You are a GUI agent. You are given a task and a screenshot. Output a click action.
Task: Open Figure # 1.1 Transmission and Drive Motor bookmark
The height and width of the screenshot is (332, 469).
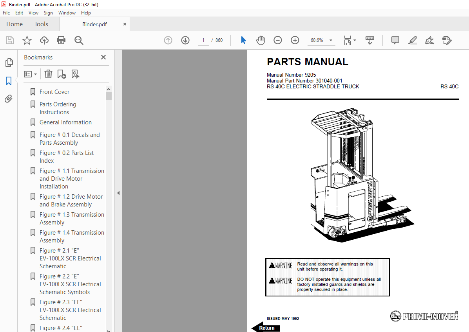[72, 179]
